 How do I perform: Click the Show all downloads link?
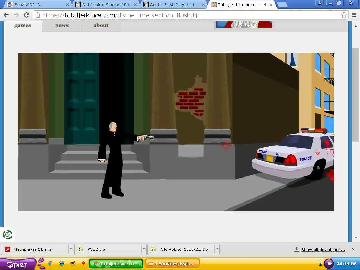tap(323, 250)
